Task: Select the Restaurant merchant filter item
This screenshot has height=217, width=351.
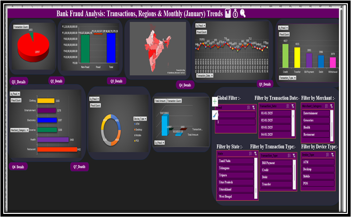Action: click(315, 134)
